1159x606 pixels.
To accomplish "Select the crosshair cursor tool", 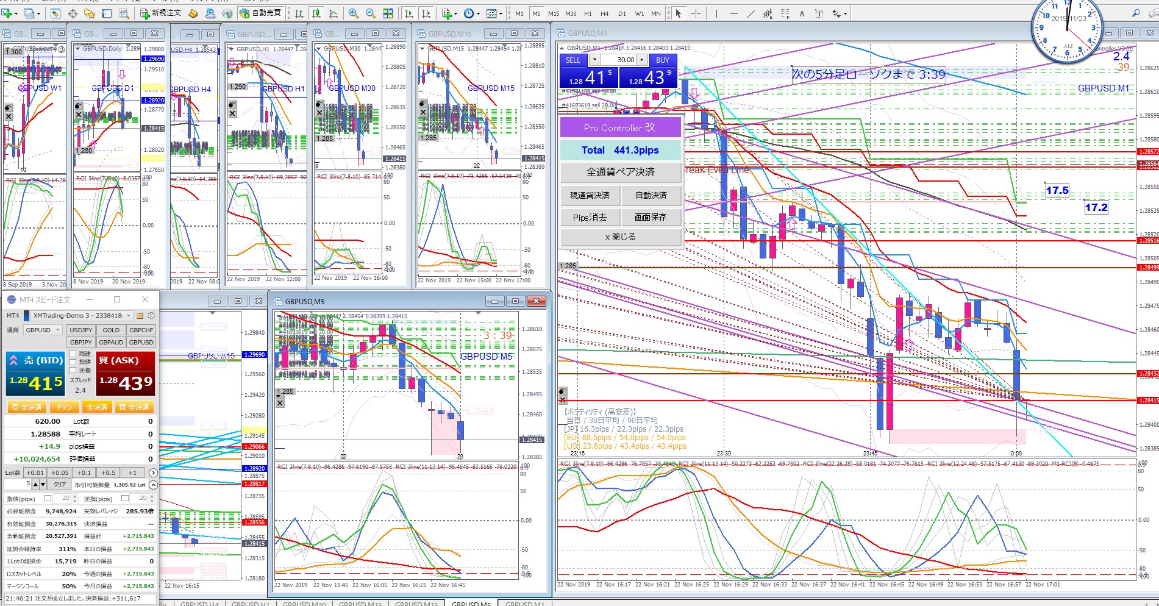I will point(696,13).
